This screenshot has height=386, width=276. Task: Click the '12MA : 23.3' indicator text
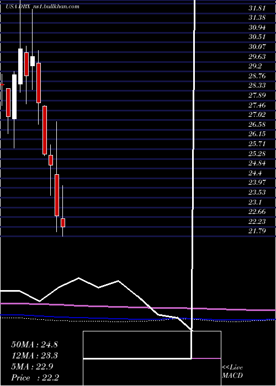(34, 356)
